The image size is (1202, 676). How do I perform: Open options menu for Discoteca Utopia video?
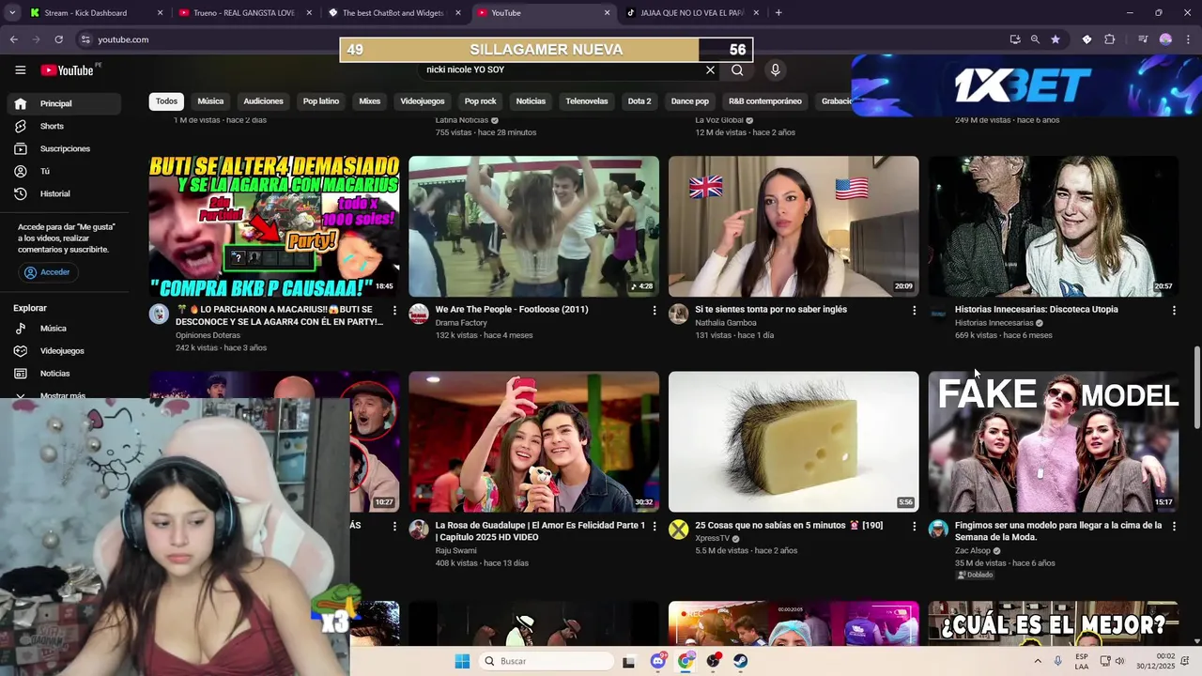tap(1174, 310)
